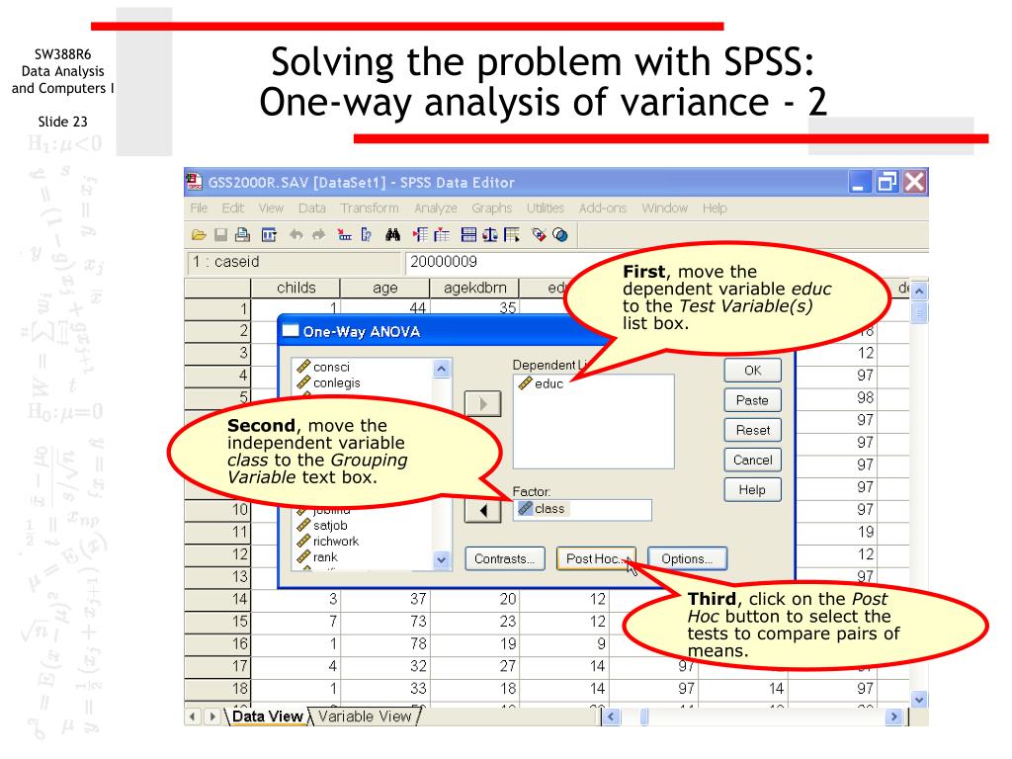
Task: Select the rank variable in the list
Action: pos(317,557)
